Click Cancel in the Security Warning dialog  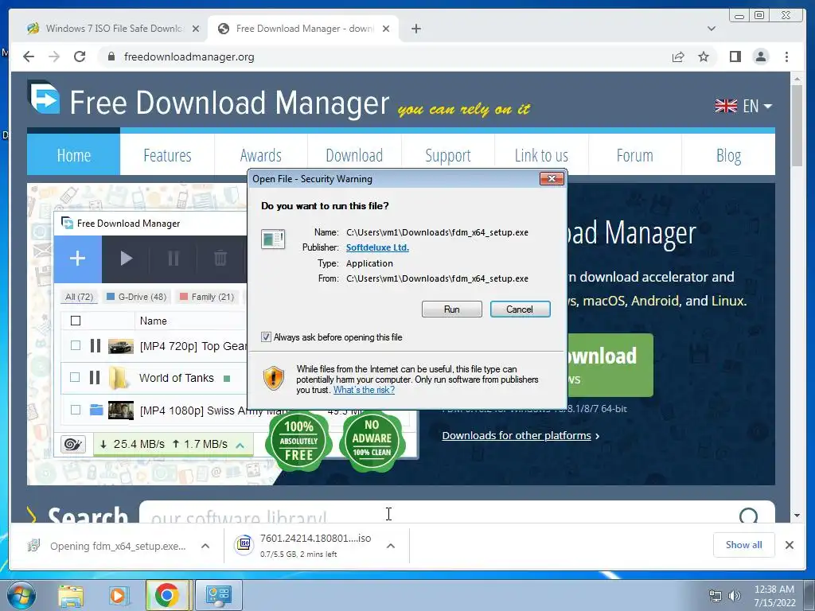(520, 309)
